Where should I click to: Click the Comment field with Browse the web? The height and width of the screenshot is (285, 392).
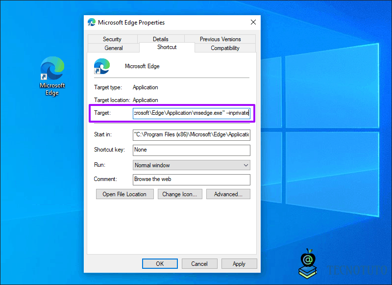pos(192,180)
